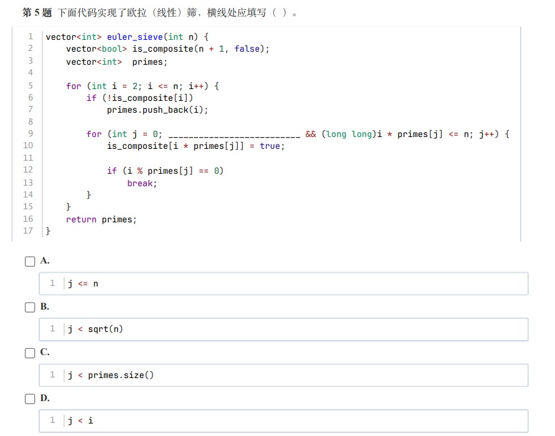Check the checkbox for option B
The width and height of the screenshot is (555, 436).
30,307
